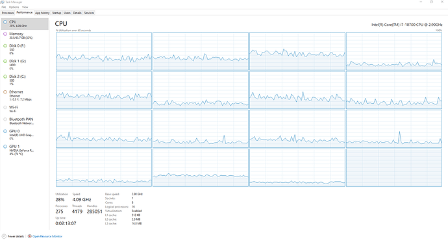Switch to the Services tab

(x=89, y=13)
